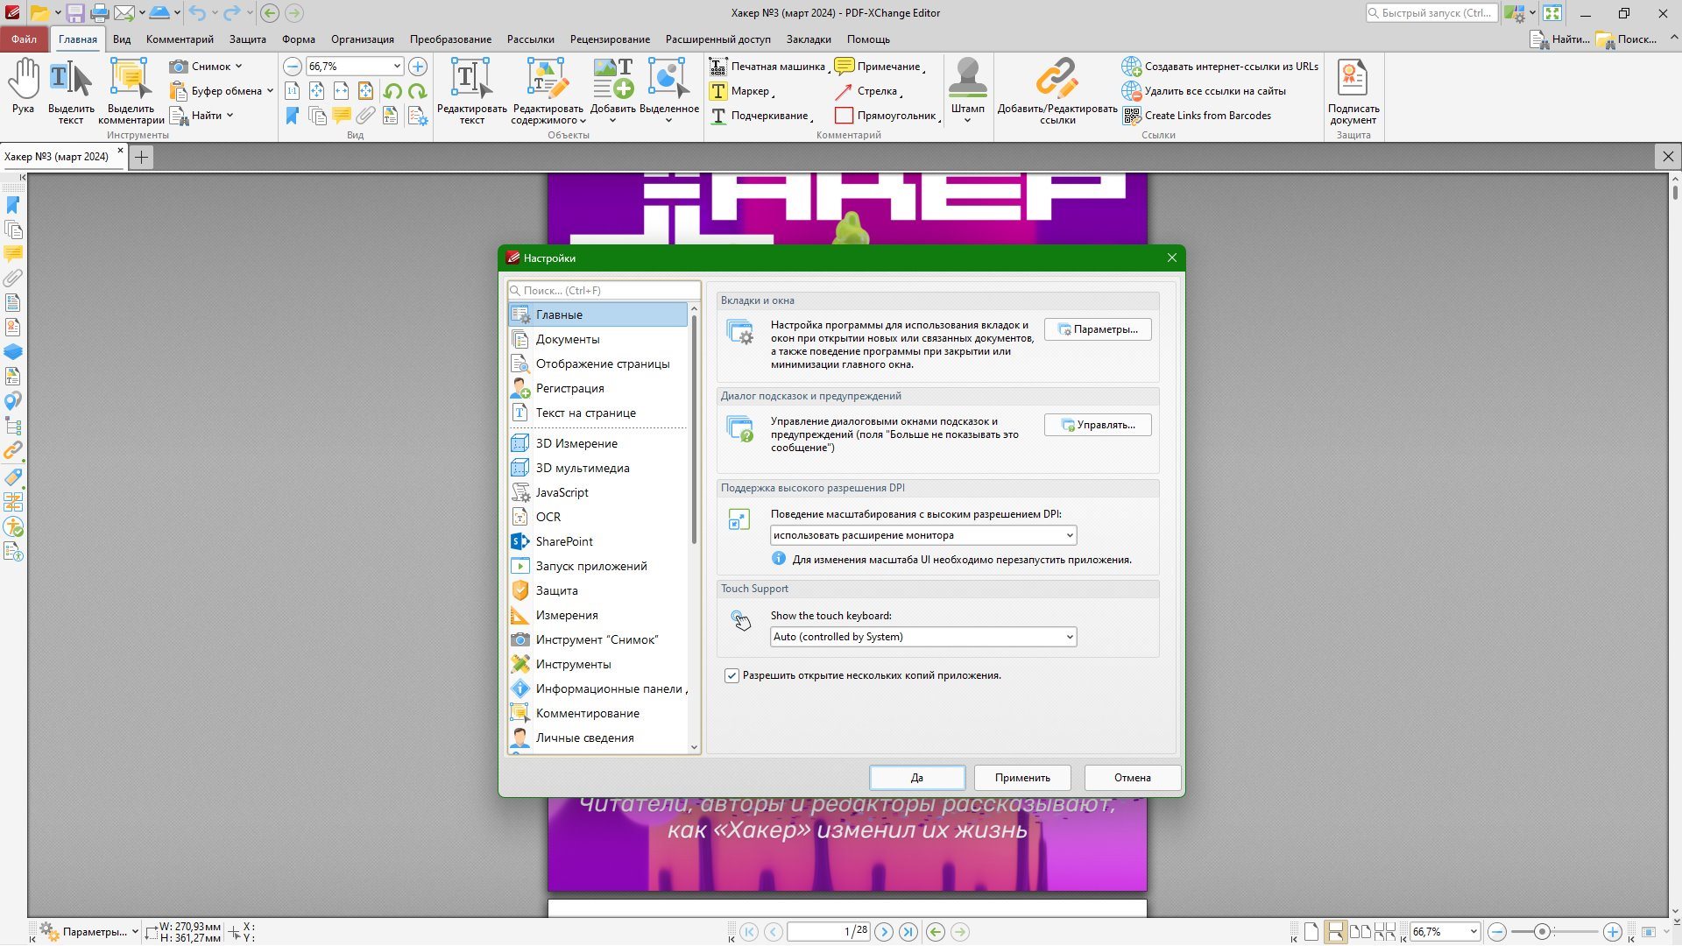This screenshot has height=946, width=1682.
Task: Click the Параметры... button for tabs and windows
Action: (x=1097, y=329)
